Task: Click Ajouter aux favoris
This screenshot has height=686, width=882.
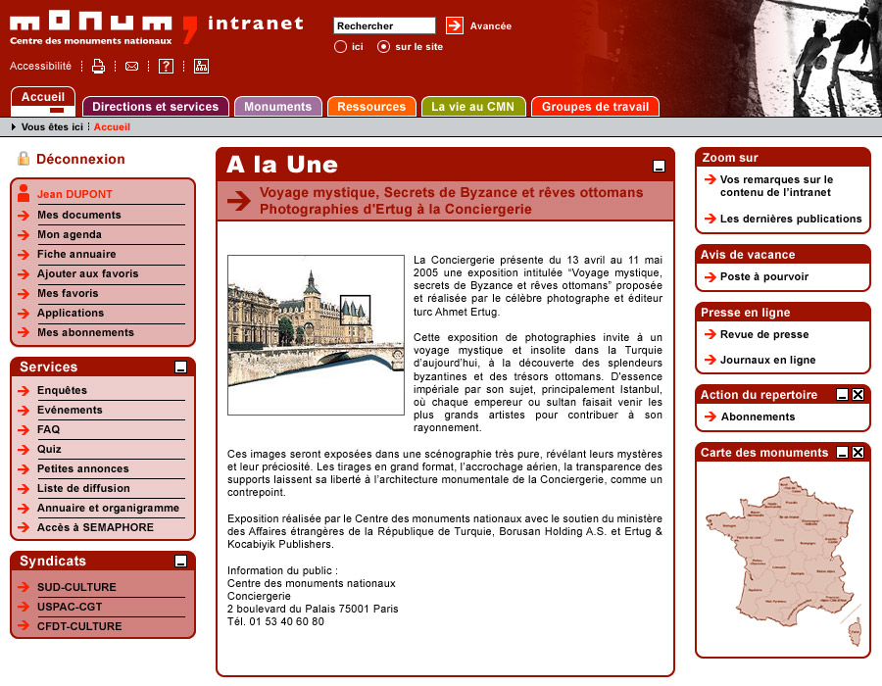Action: tap(88, 273)
